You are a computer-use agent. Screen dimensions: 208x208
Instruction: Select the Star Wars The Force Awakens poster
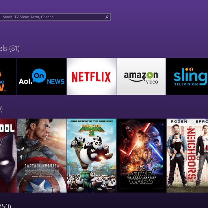(141, 155)
